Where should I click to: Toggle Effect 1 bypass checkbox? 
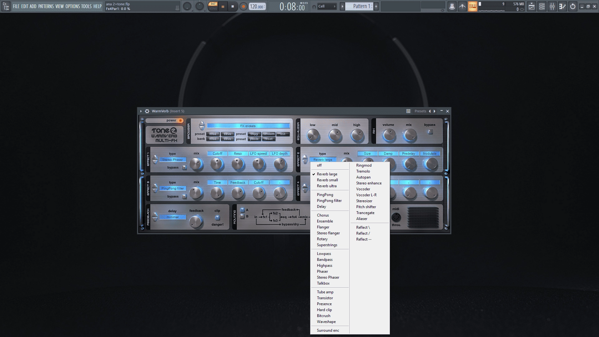pos(184,168)
